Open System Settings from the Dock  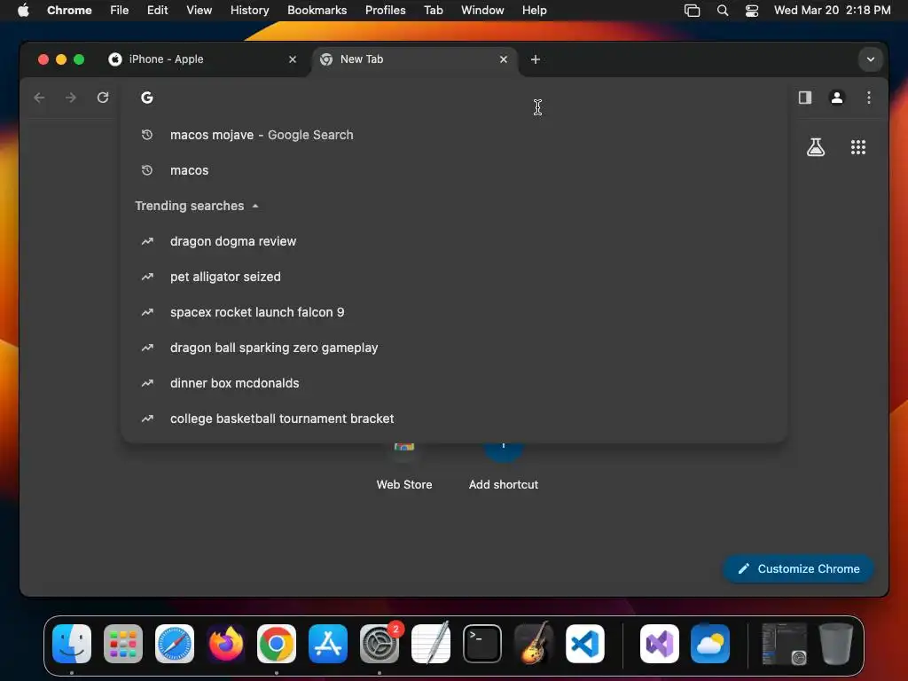click(380, 644)
